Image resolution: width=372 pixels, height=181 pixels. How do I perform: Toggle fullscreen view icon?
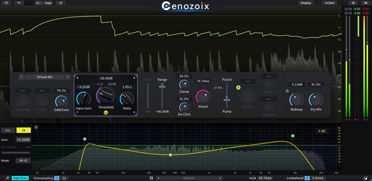366,3
